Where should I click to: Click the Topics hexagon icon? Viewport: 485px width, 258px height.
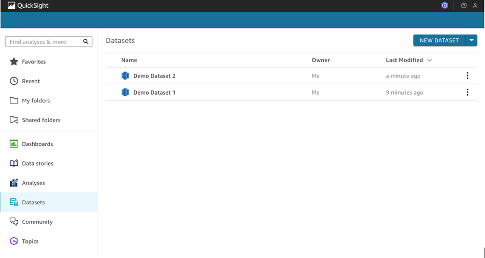coord(14,241)
